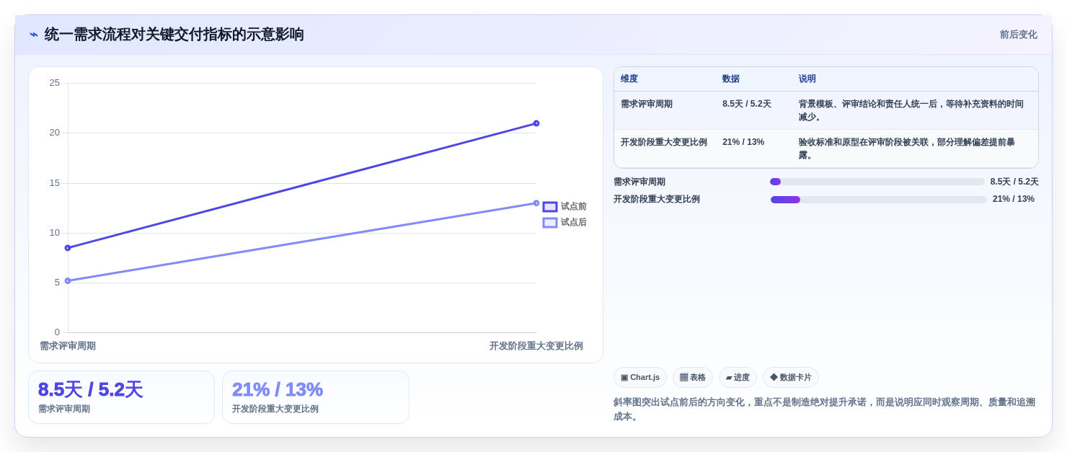Click the lightning icon beside the title

click(x=34, y=35)
